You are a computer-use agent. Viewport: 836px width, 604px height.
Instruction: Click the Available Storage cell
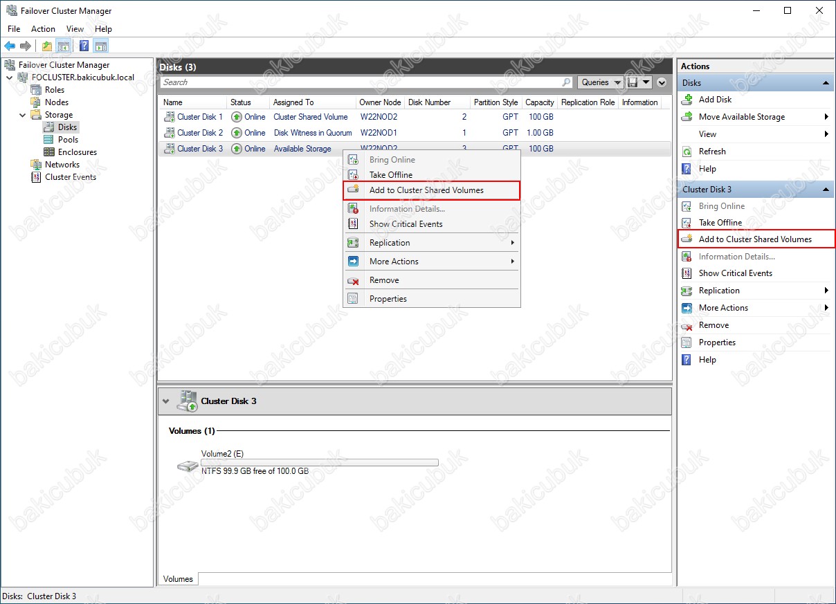coord(302,149)
